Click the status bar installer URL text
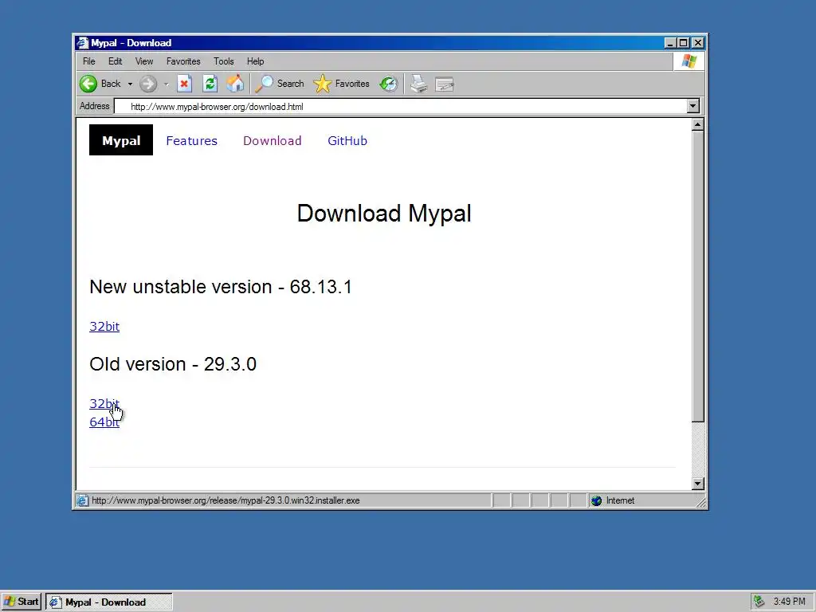 pyautogui.click(x=226, y=500)
